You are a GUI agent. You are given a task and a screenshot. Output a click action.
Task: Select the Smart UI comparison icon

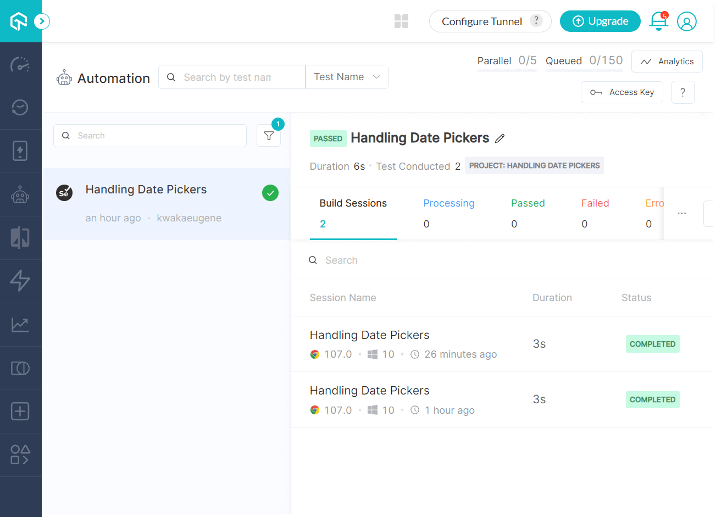coord(20,368)
